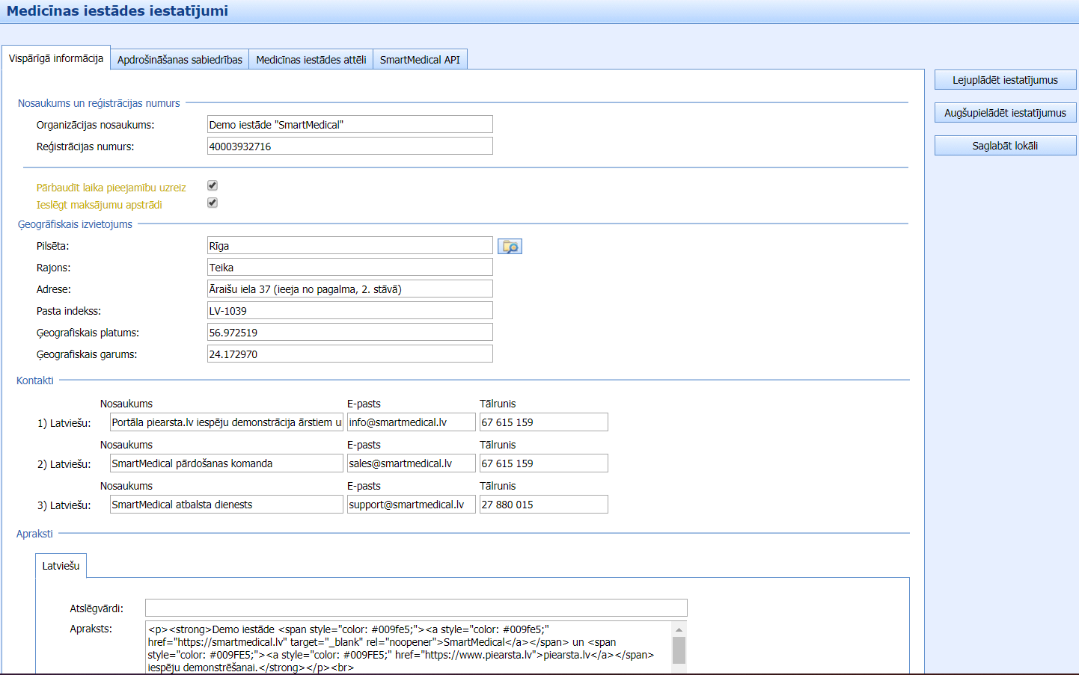
Task: Focus the Reģistrācijas numurs field
Action: pos(349,147)
